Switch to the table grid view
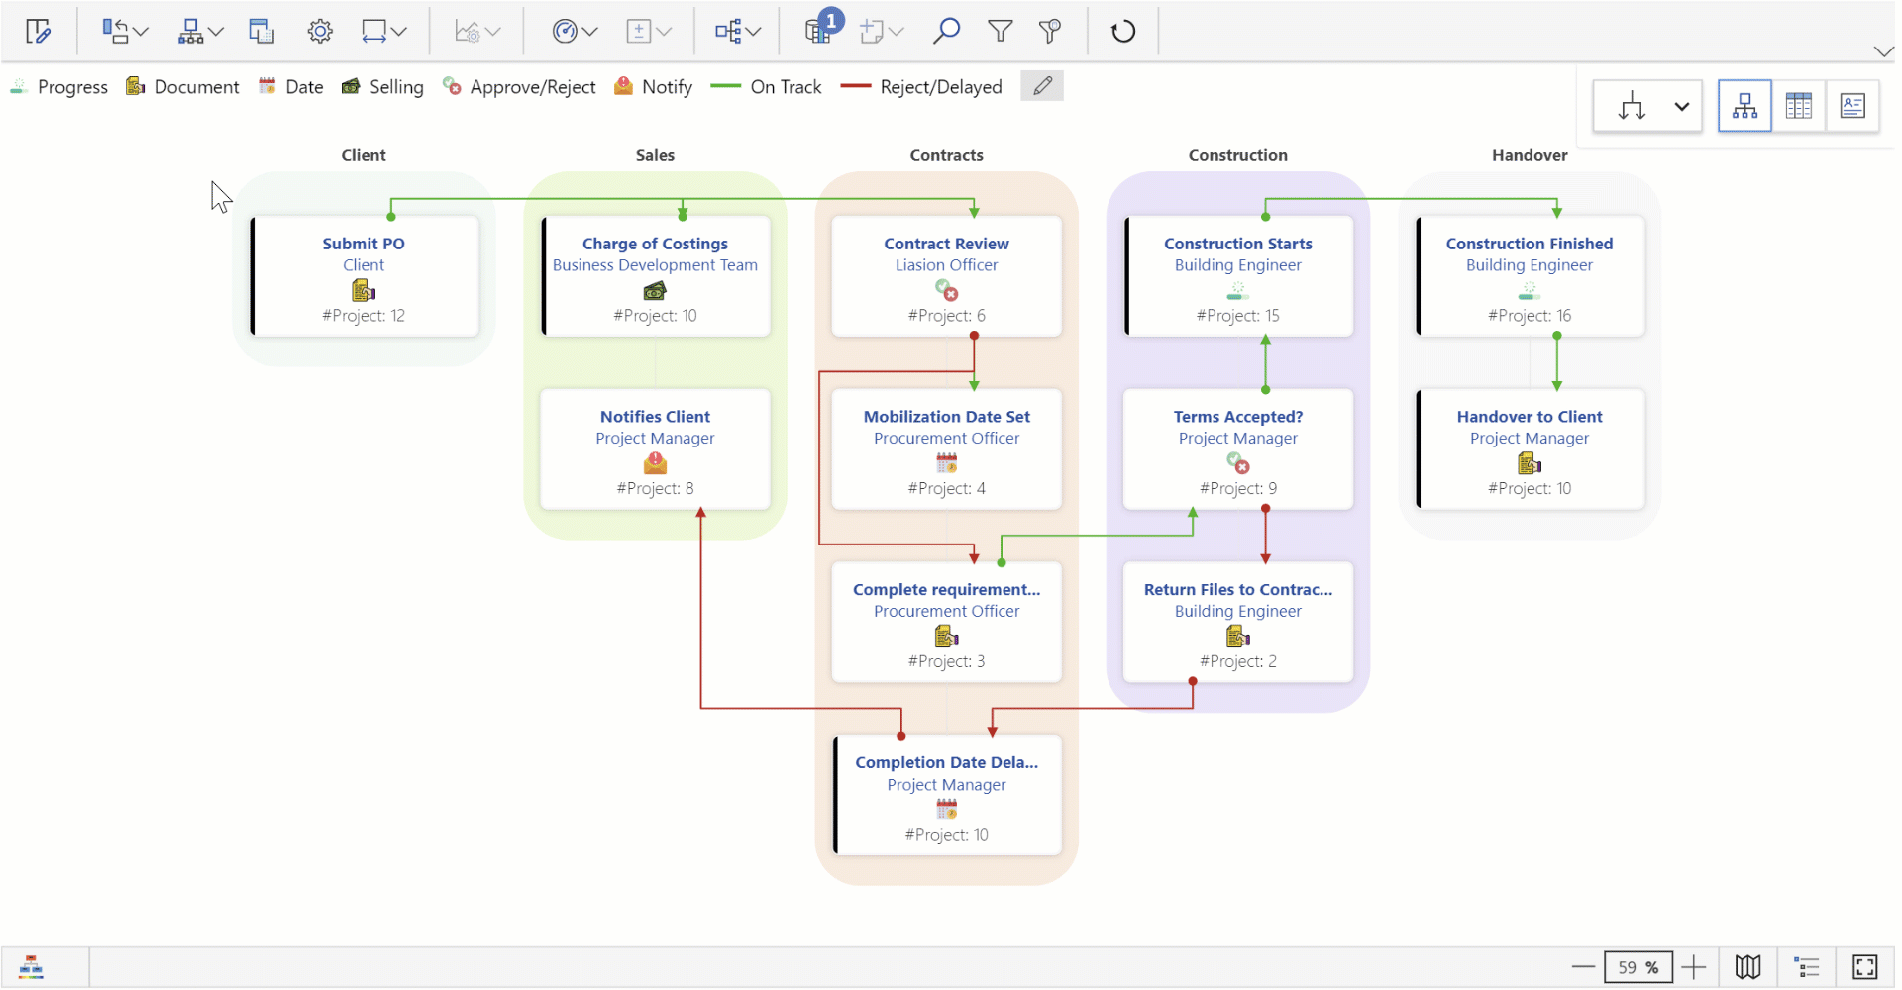 (x=1798, y=105)
